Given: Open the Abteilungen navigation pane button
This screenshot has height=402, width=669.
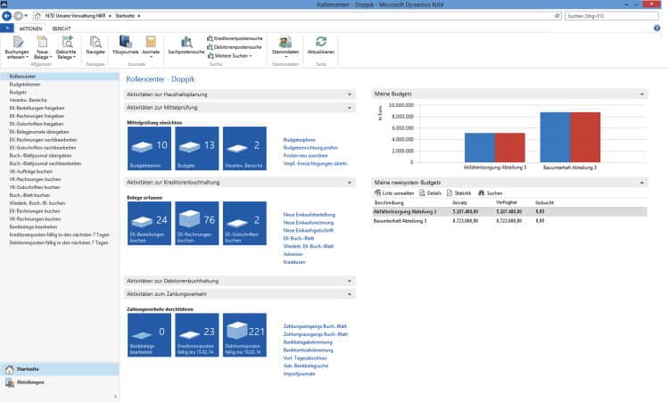Looking at the screenshot, I should (59, 382).
